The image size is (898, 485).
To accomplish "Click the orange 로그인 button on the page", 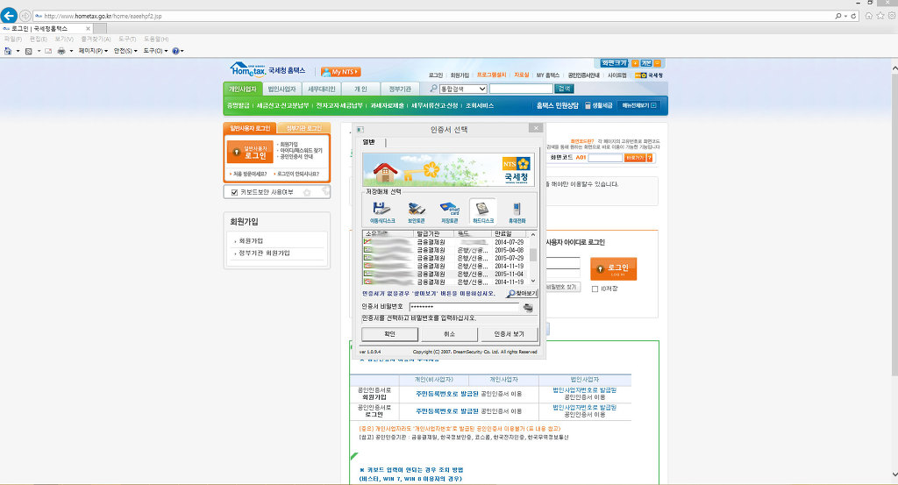I will click(613, 268).
